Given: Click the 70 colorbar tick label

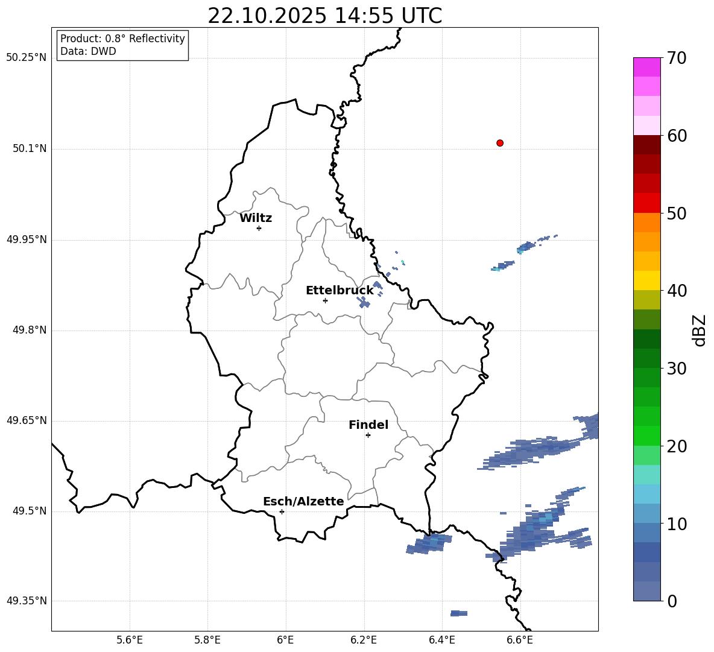Looking at the screenshot, I should [676, 58].
